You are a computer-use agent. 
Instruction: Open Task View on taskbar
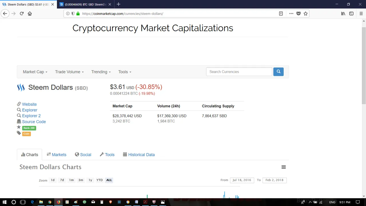pyautogui.click(x=23, y=202)
